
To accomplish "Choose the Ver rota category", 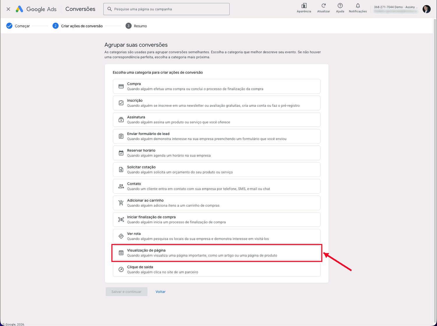I will click(x=217, y=236).
